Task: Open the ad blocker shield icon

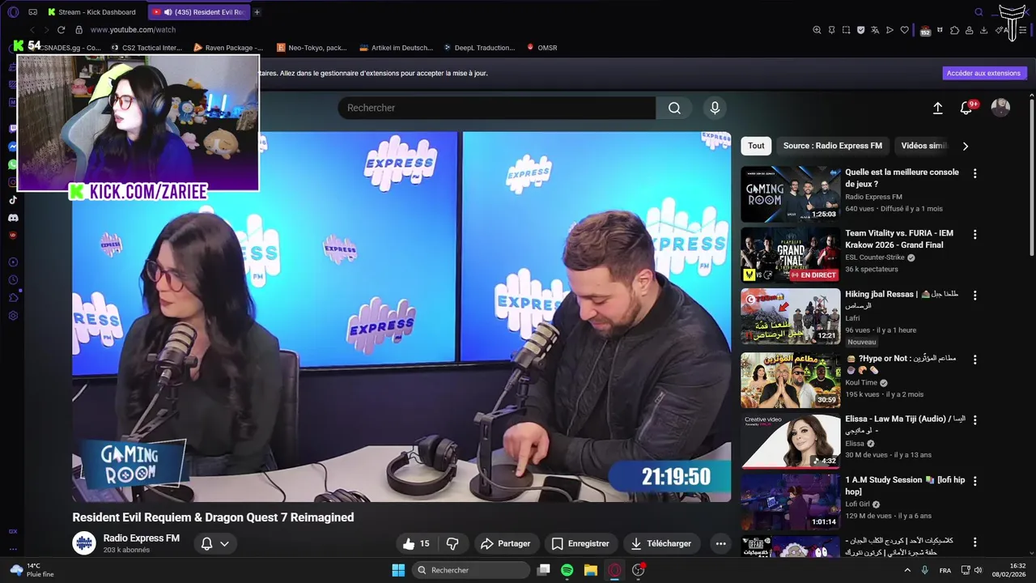Action: [860, 30]
